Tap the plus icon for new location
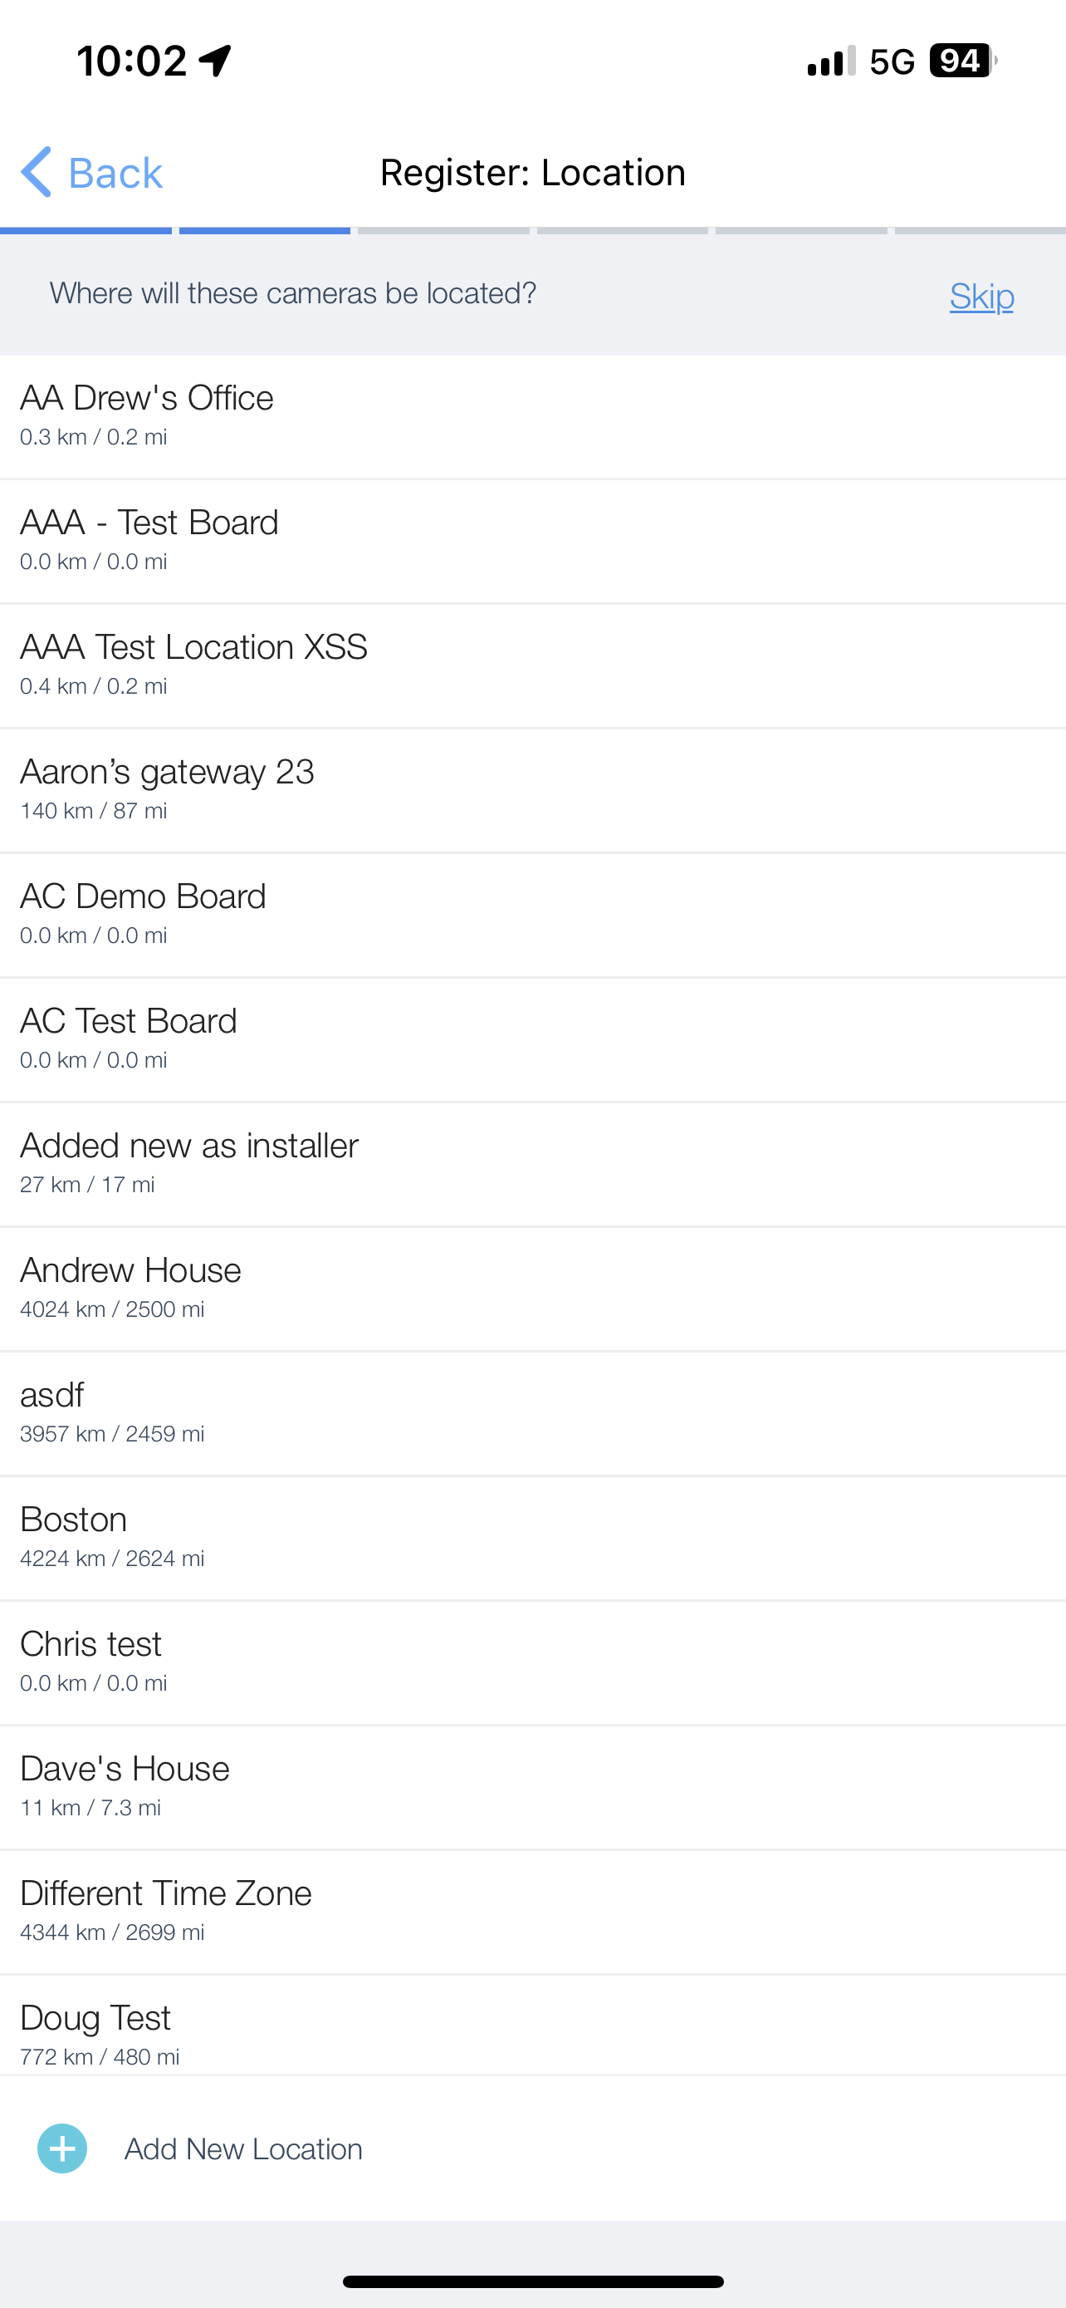 click(61, 2148)
